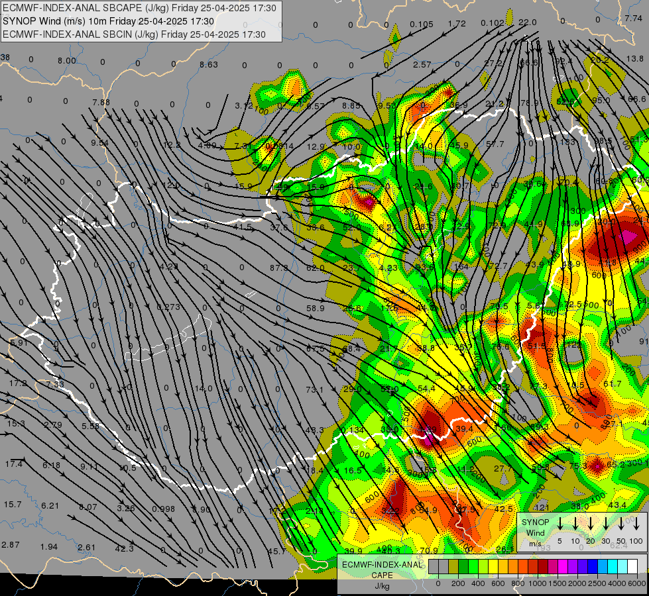Click the 0.998 grid value
This screenshot has height=596, width=649.
click(163, 509)
